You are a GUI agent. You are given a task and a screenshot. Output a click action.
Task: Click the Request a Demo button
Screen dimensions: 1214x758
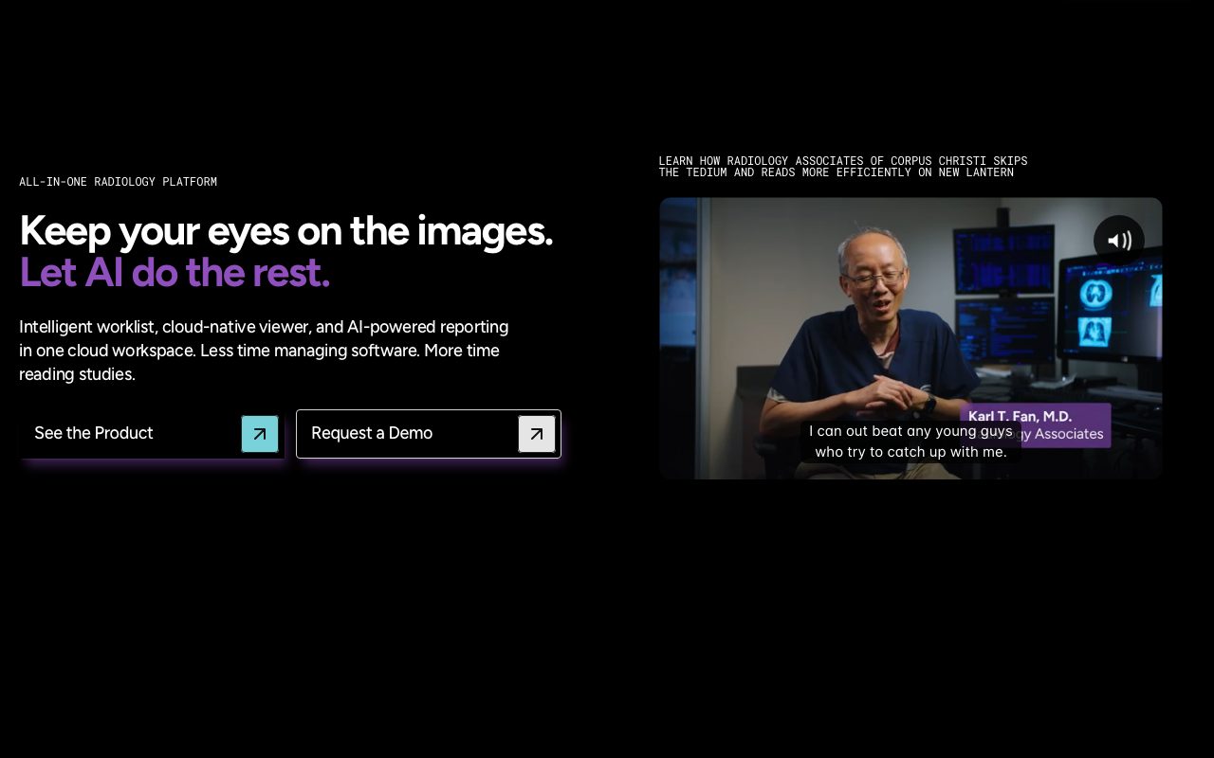(429, 434)
